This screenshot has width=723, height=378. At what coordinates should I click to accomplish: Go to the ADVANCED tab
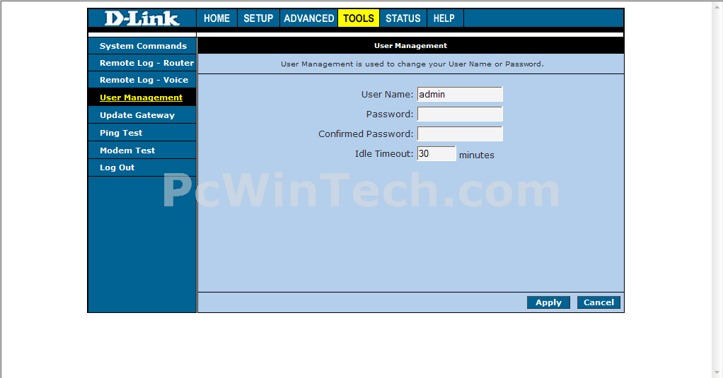[308, 18]
